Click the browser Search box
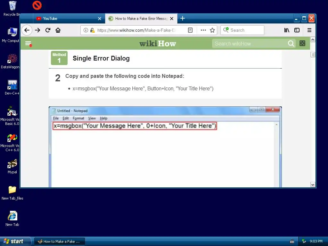This screenshot has width=328, height=246. tap(242, 30)
